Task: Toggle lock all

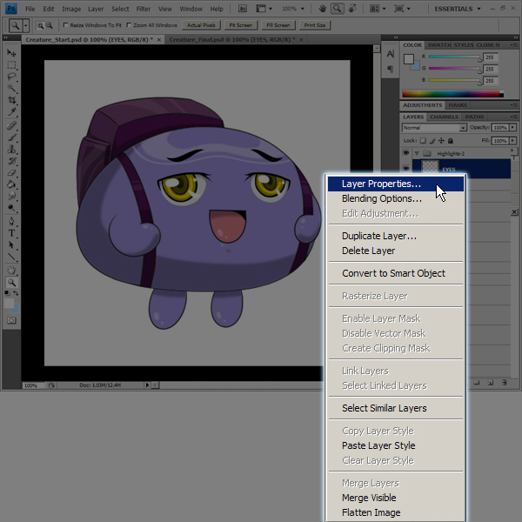Action: coord(451,141)
